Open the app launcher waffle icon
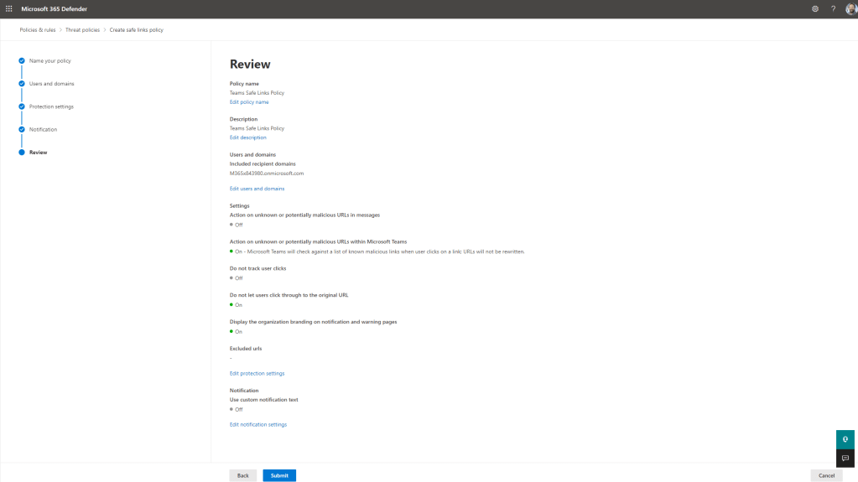 pos(9,8)
